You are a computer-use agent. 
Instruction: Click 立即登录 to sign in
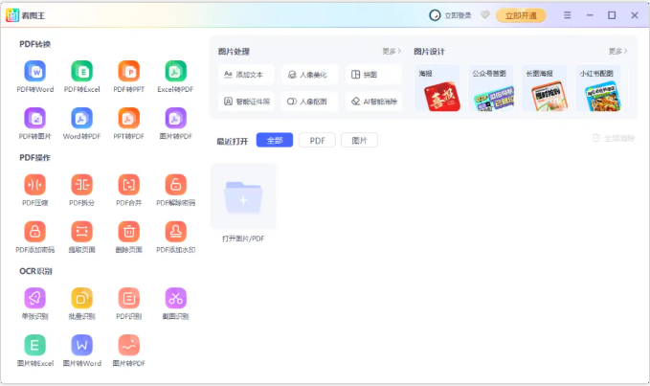(x=450, y=15)
